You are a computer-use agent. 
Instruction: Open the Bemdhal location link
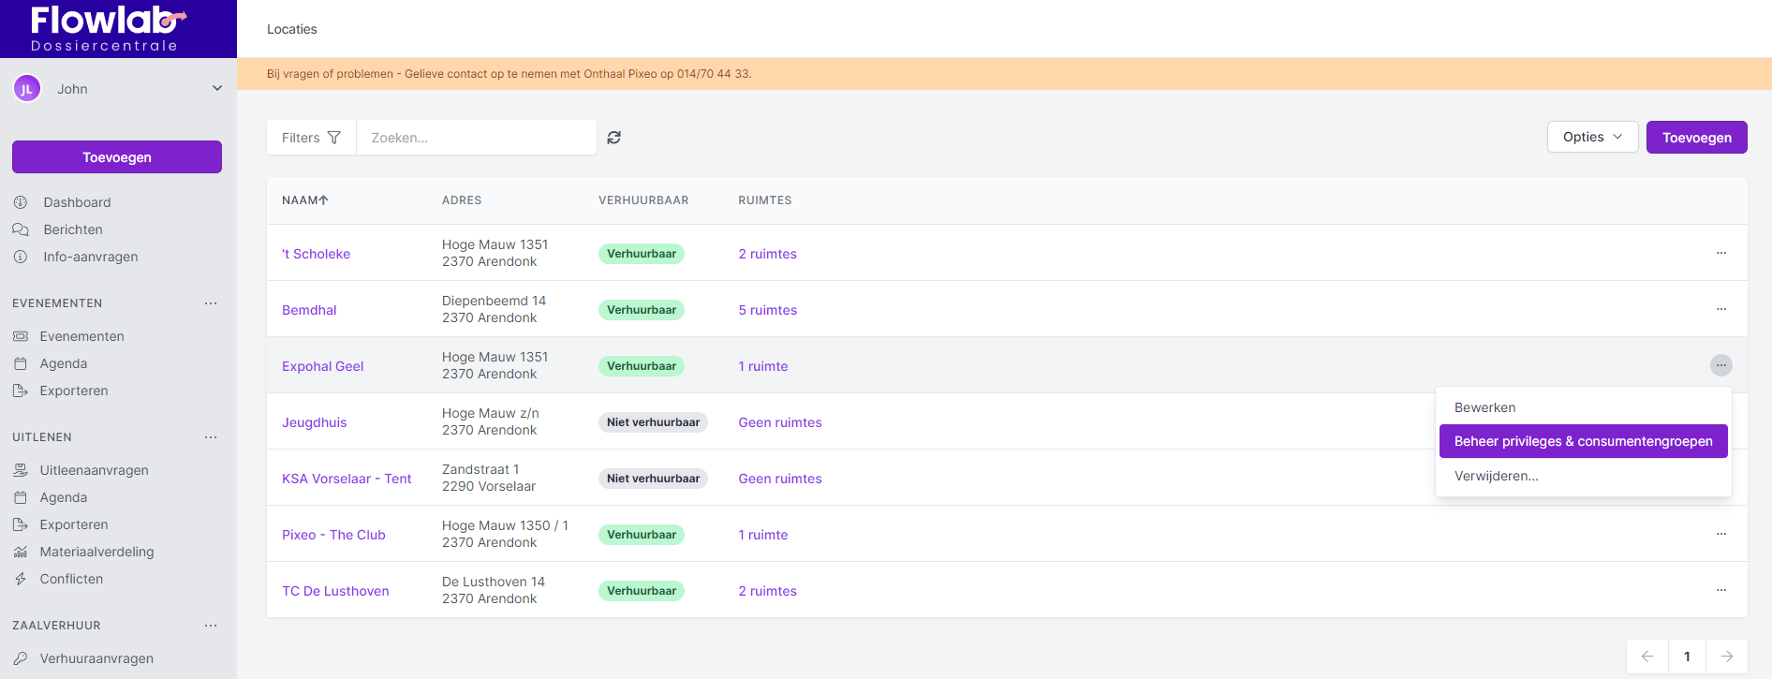[x=309, y=310]
